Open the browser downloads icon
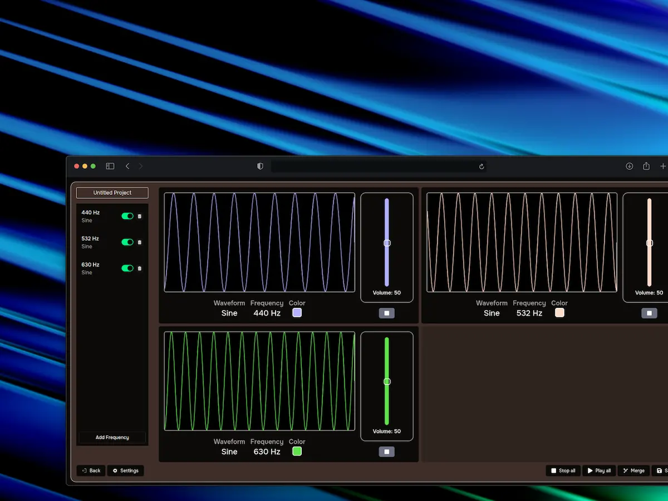This screenshot has width=668, height=501. (x=630, y=166)
